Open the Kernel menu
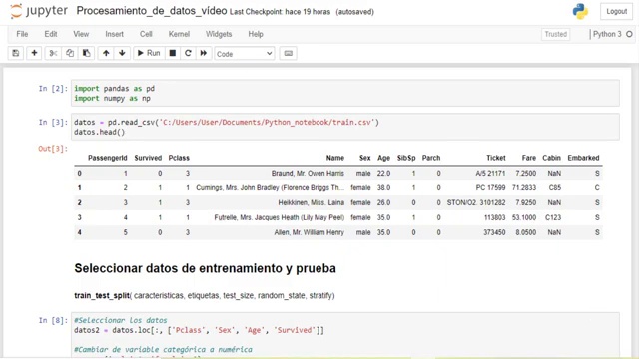 click(x=179, y=34)
